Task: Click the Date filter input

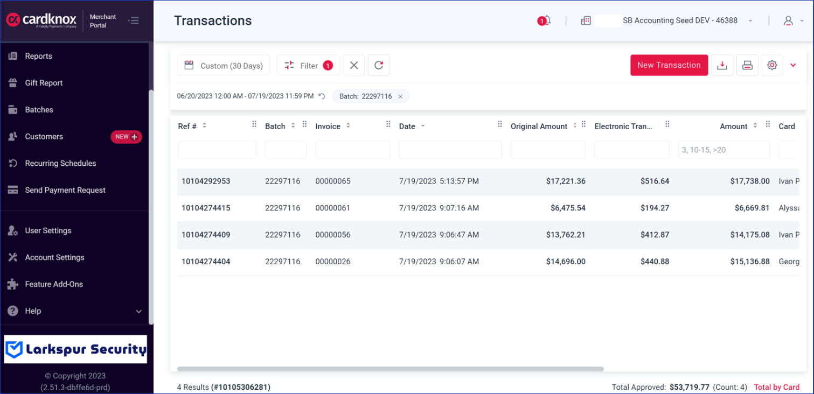Action: [450, 150]
